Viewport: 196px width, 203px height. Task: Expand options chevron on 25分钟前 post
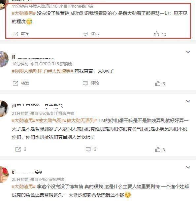click(188, 167)
